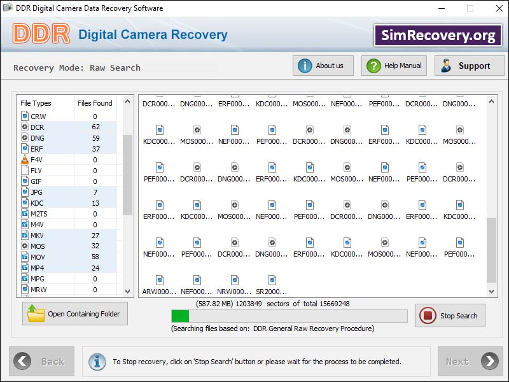Click the DDR logo in the header

pos(39,35)
